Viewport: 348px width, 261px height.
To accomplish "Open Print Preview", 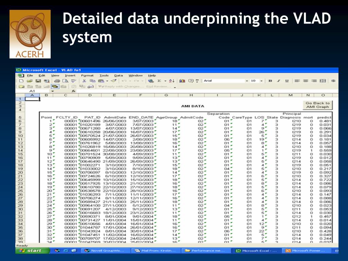I will [65, 81].
